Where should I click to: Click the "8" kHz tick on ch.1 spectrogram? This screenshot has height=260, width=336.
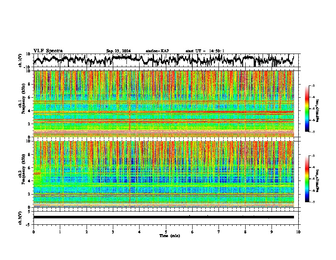point(30,84)
